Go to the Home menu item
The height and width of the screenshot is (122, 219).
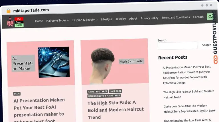(39, 21)
